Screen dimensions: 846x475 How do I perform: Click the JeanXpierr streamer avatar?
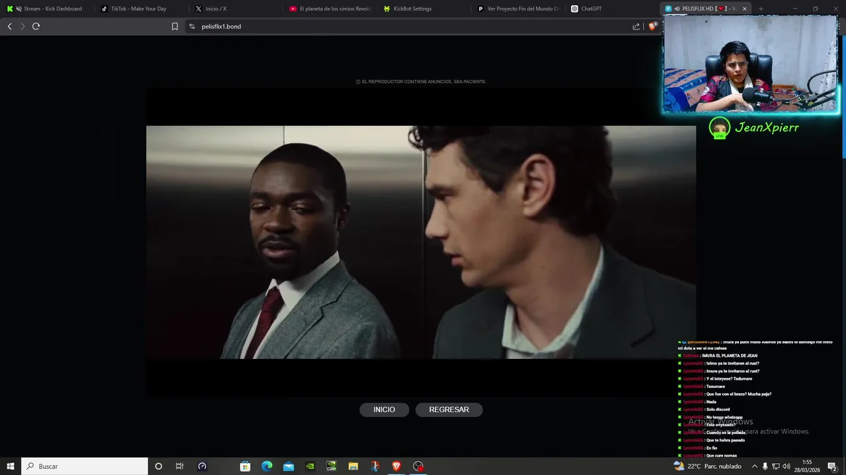(719, 127)
